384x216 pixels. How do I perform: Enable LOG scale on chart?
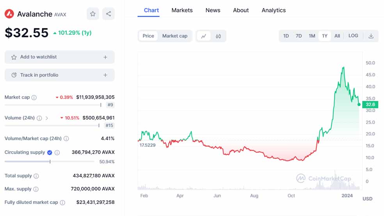pyautogui.click(x=353, y=36)
